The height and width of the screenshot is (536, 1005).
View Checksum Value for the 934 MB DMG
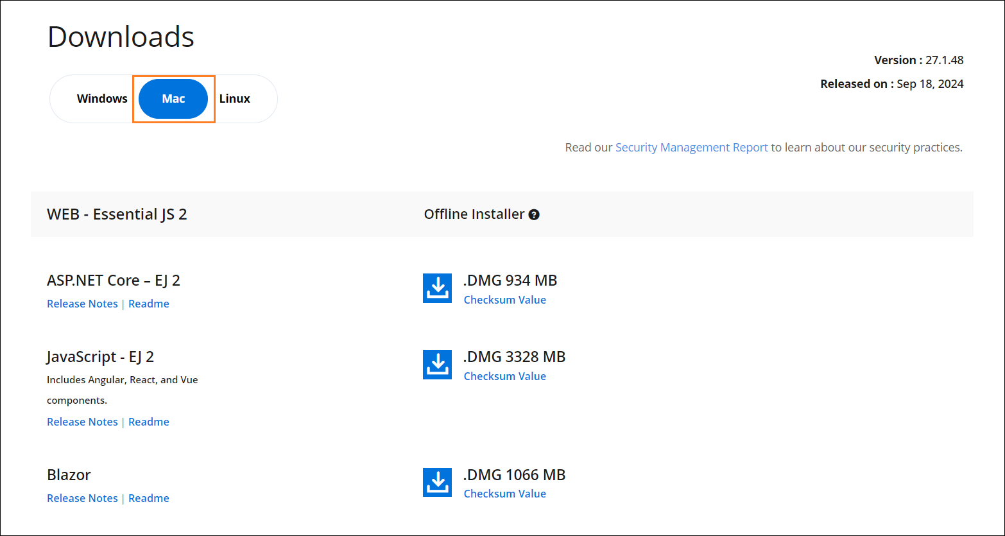point(505,300)
